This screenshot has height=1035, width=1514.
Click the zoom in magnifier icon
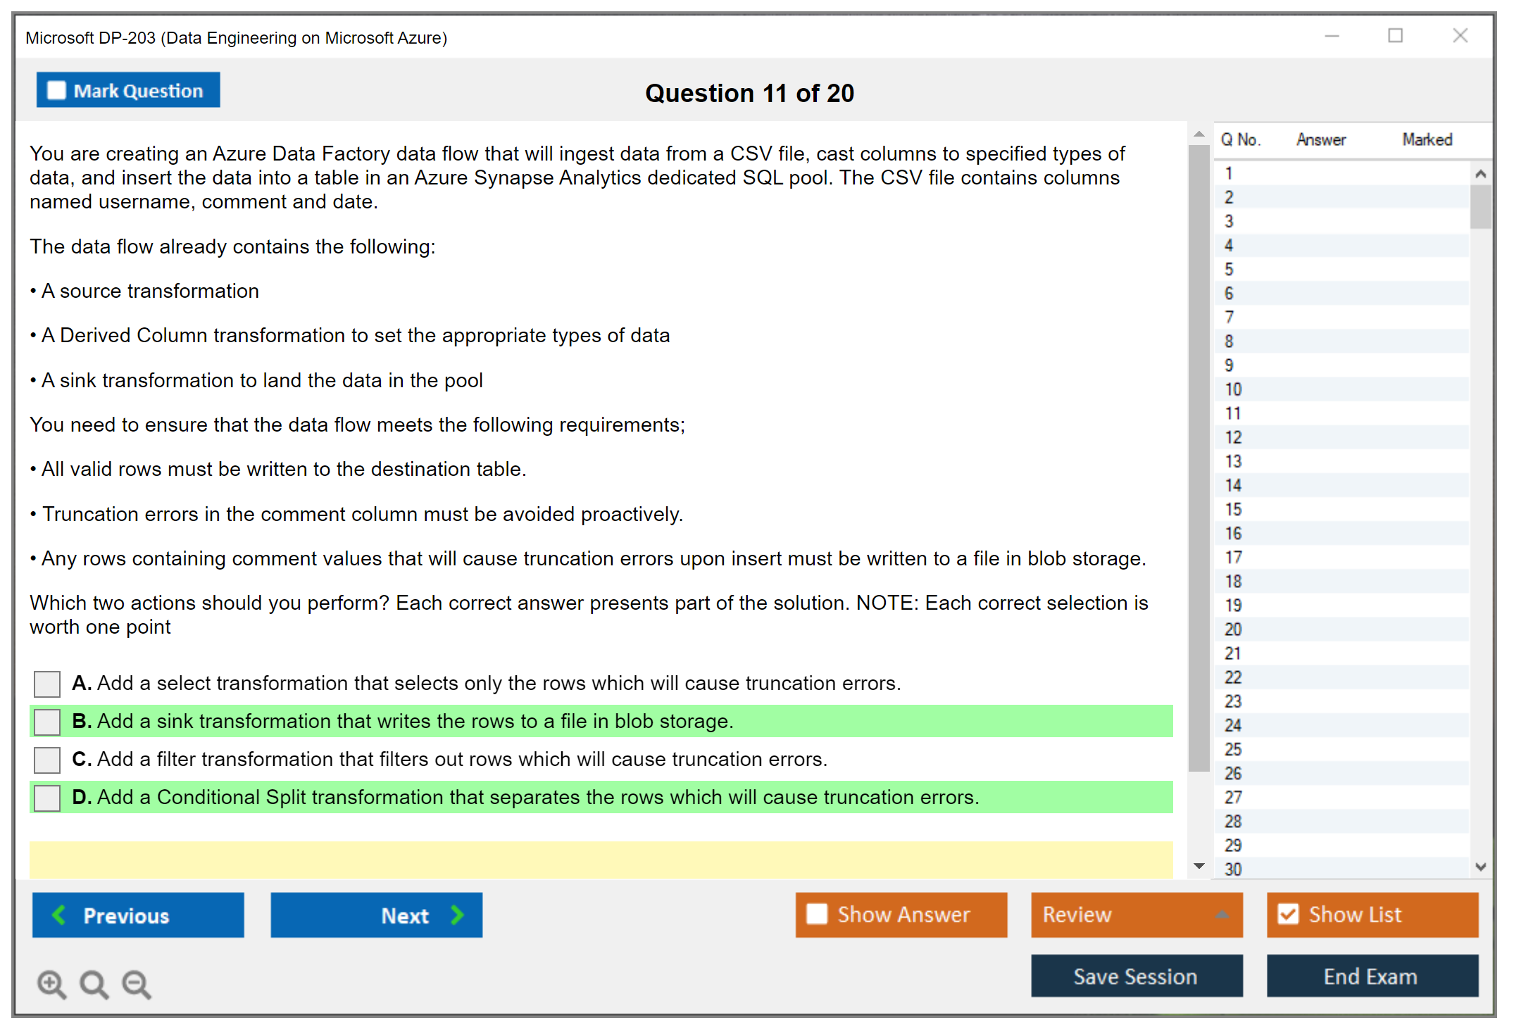point(51,984)
